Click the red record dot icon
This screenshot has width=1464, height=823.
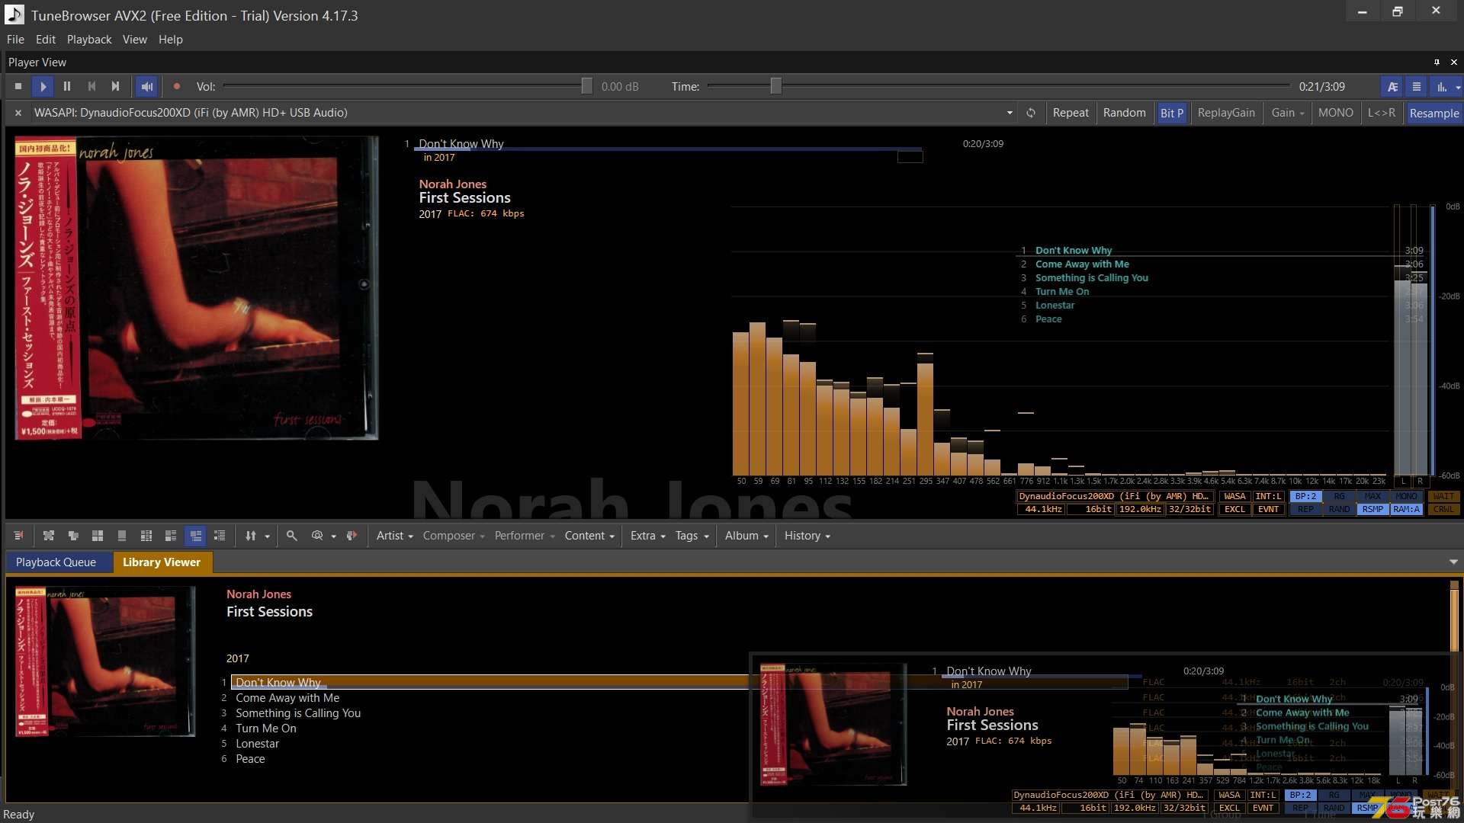[x=177, y=87]
